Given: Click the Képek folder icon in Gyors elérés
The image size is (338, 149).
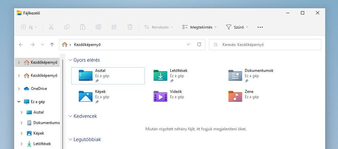Looking at the screenshot, I should [x=86, y=96].
